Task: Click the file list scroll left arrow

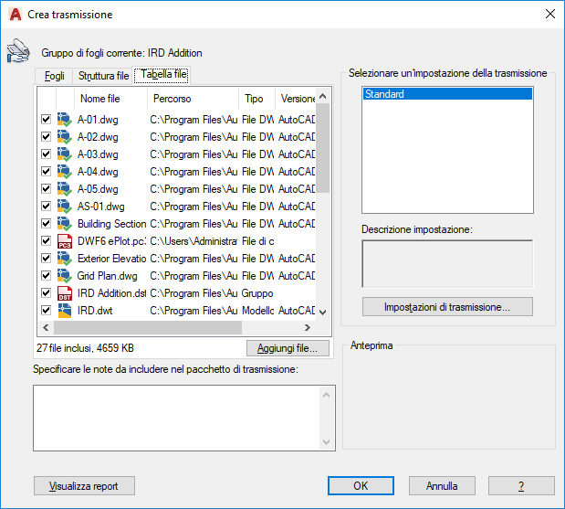Action: tap(46, 327)
